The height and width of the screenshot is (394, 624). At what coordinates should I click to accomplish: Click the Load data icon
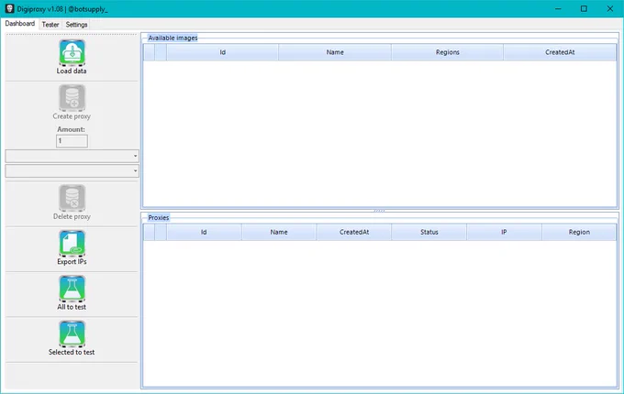tap(72, 52)
